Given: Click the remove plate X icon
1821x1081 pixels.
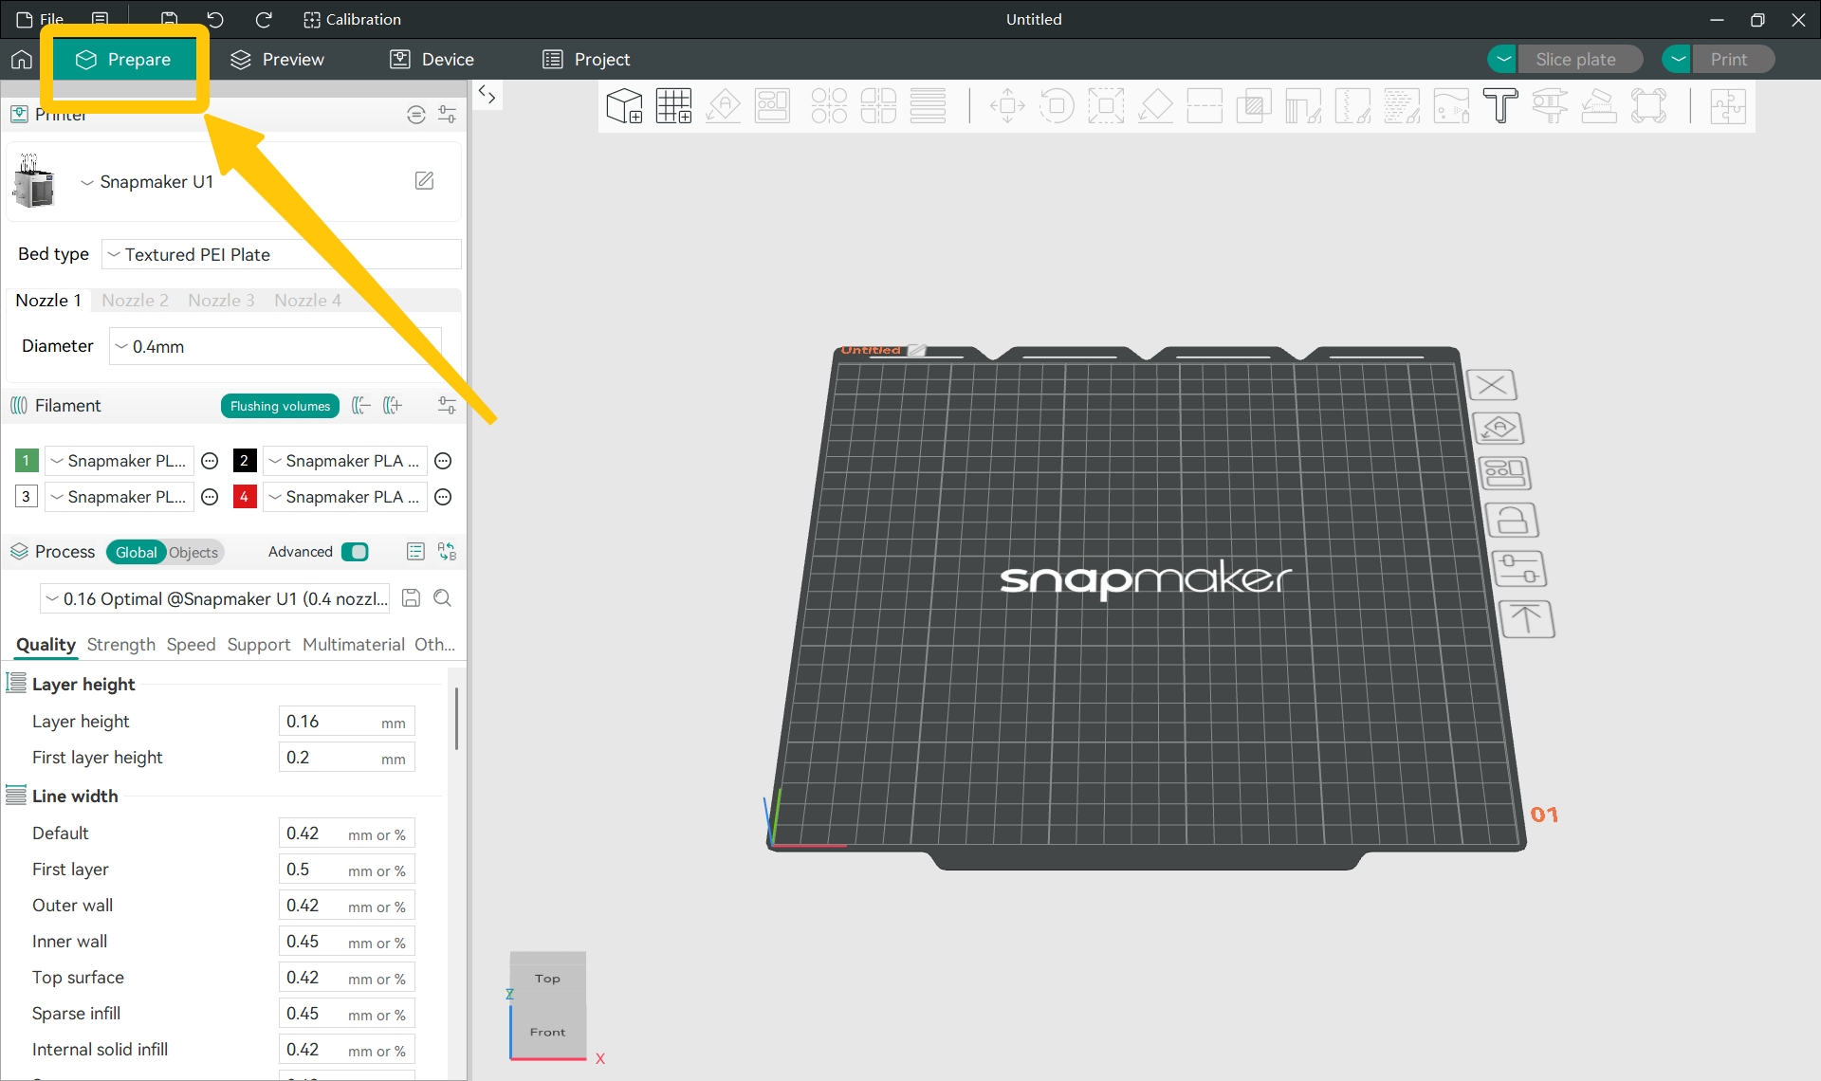Looking at the screenshot, I should tap(1492, 385).
